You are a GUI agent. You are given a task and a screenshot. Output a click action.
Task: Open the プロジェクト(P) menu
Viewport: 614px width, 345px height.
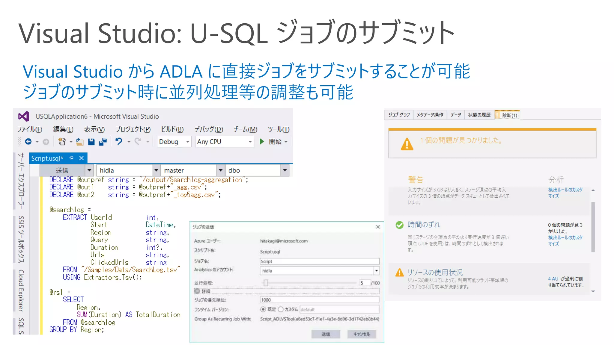click(x=133, y=129)
